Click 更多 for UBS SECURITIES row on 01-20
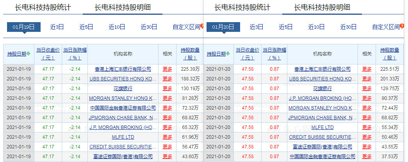The height and width of the screenshot is (162, 408). (367, 79)
